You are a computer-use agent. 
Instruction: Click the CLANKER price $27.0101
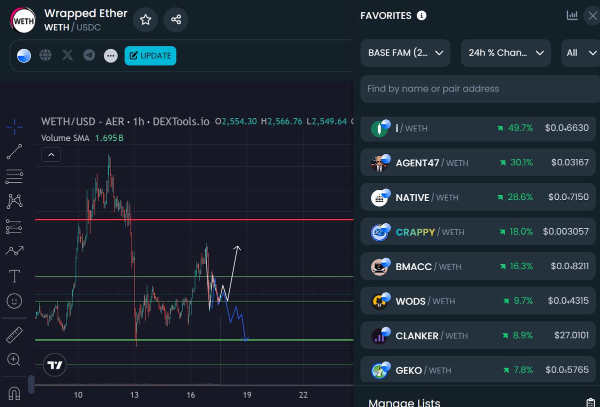click(571, 336)
